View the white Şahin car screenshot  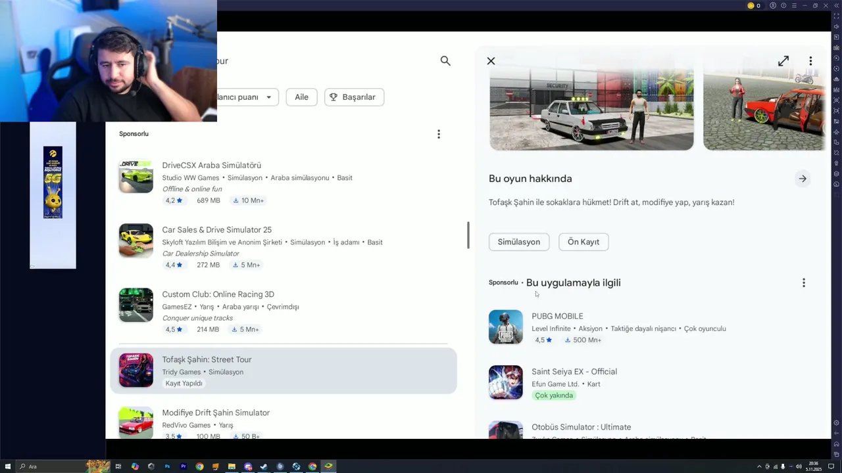[x=591, y=109]
